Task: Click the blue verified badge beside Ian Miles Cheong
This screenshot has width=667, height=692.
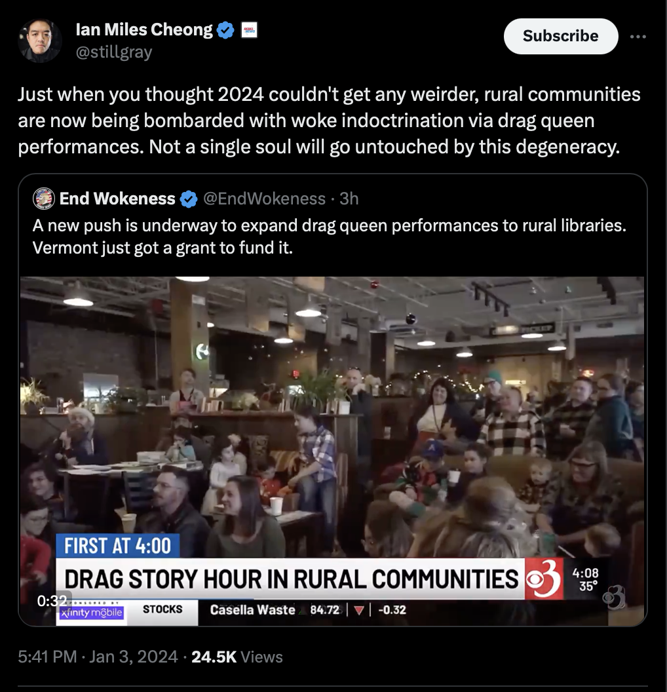Action: (226, 30)
